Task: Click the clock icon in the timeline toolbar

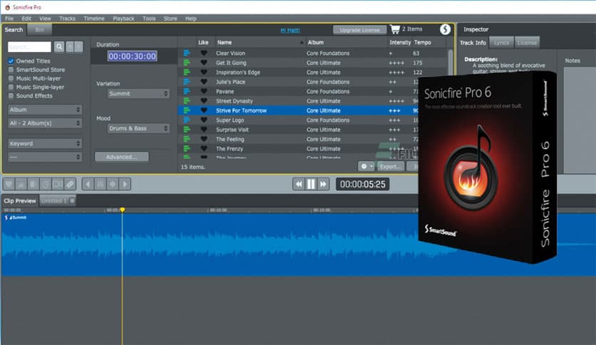Action: pos(45,185)
